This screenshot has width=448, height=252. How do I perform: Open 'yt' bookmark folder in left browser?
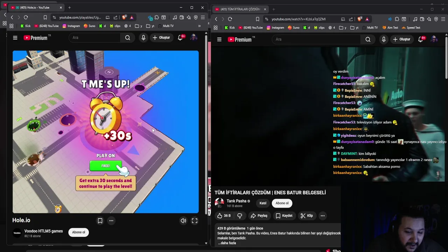click(150, 26)
